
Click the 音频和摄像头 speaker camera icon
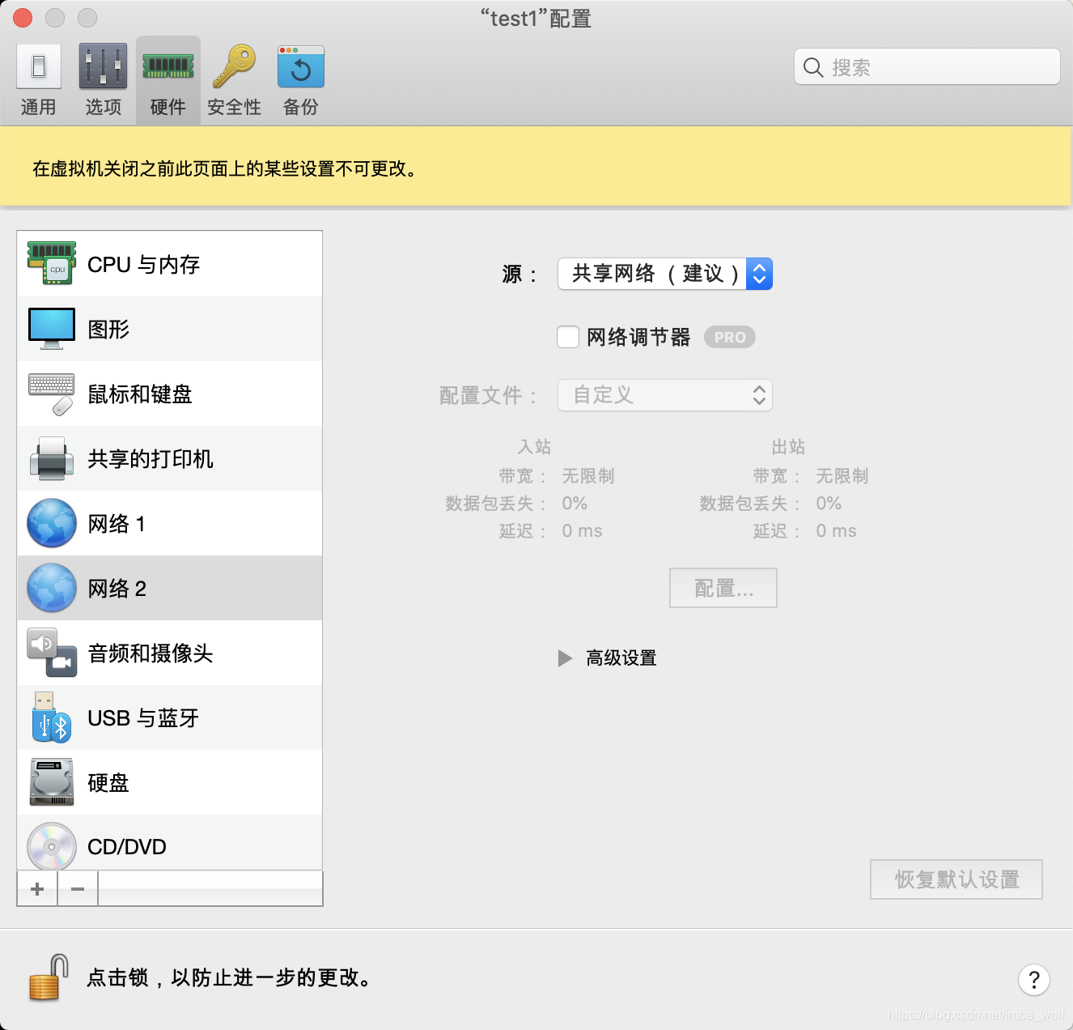[x=52, y=653]
